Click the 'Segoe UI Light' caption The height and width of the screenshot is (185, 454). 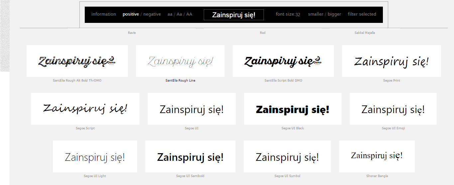pos(95,176)
